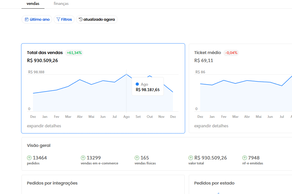Click Abr label on Total das vendas axis
Viewport: 292px width, 194px height.
(80, 117)
